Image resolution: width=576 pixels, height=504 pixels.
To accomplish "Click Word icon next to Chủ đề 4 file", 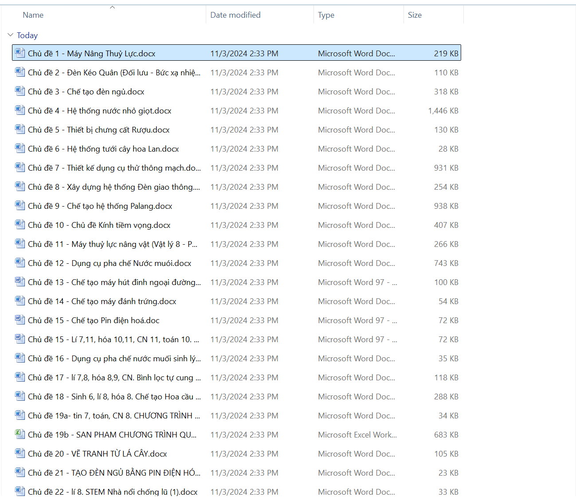I will click(x=20, y=110).
